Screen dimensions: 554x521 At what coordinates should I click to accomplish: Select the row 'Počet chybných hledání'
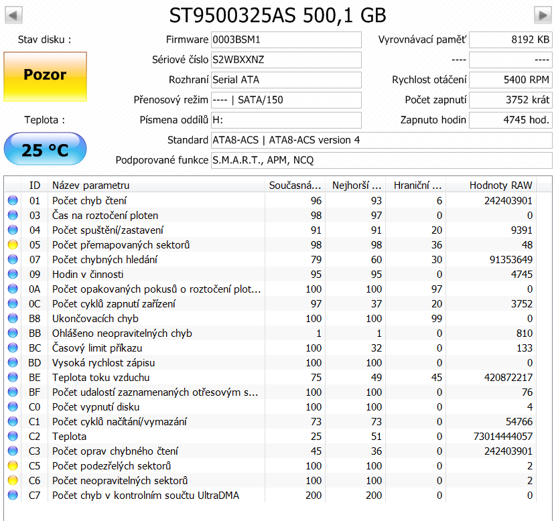pos(270,260)
